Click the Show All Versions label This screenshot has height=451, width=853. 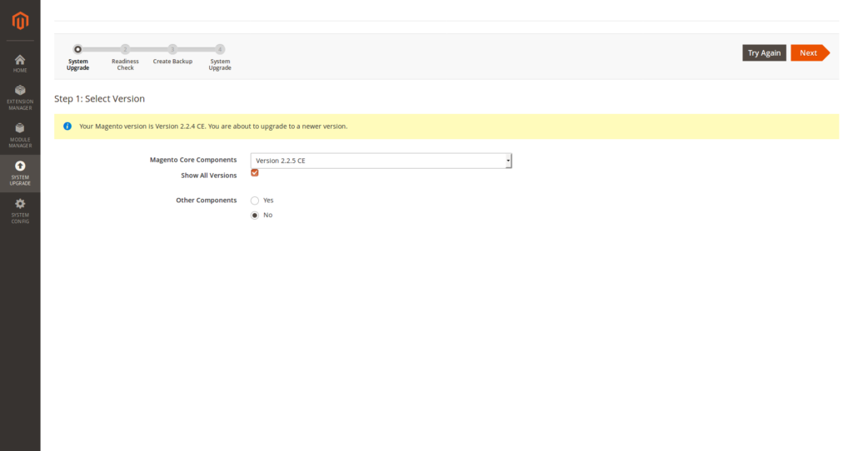pos(209,176)
